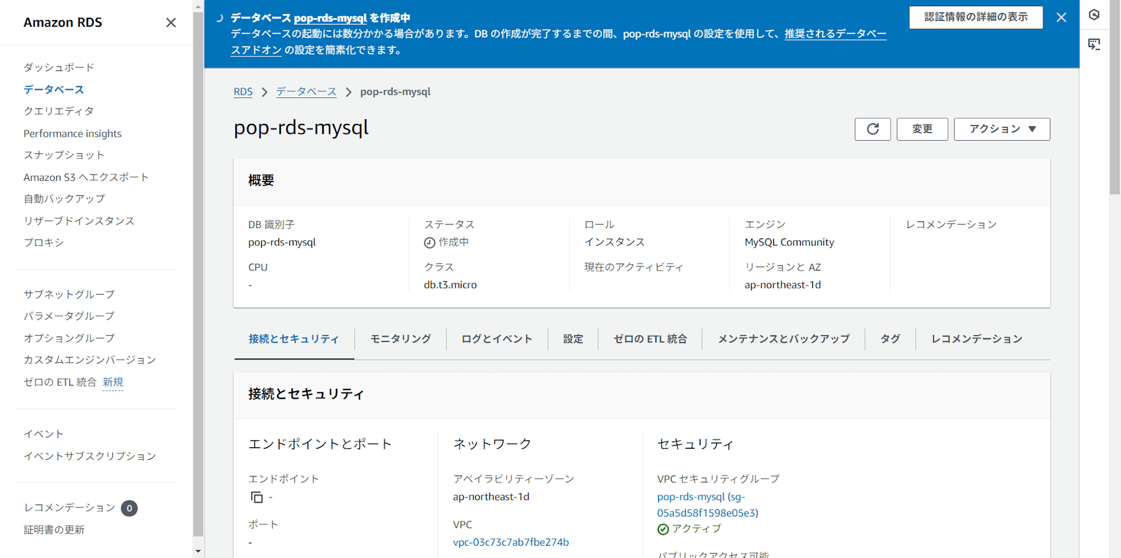Open Performance insights in the sidebar
The image size is (1121, 558).
point(72,133)
